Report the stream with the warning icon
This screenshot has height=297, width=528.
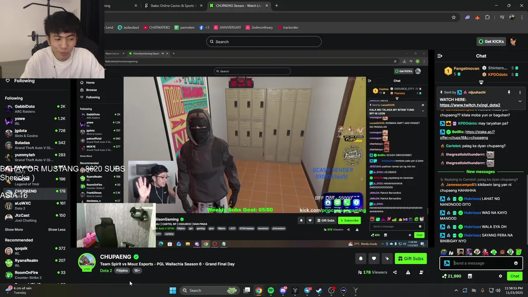408,272
